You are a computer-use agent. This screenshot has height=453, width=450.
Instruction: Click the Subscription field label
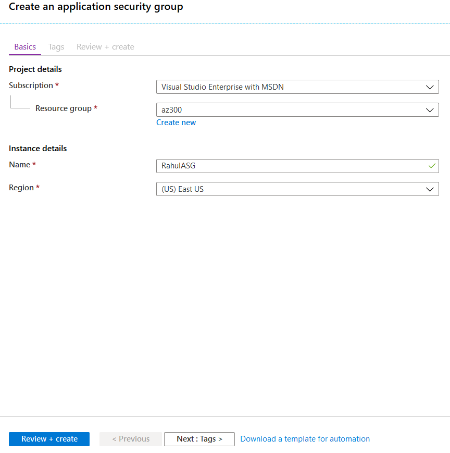pos(31,85)
